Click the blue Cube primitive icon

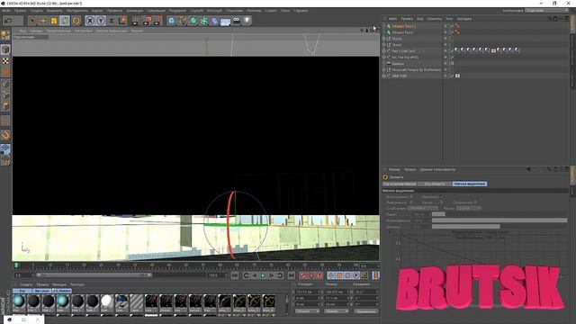tap(172, 21)
